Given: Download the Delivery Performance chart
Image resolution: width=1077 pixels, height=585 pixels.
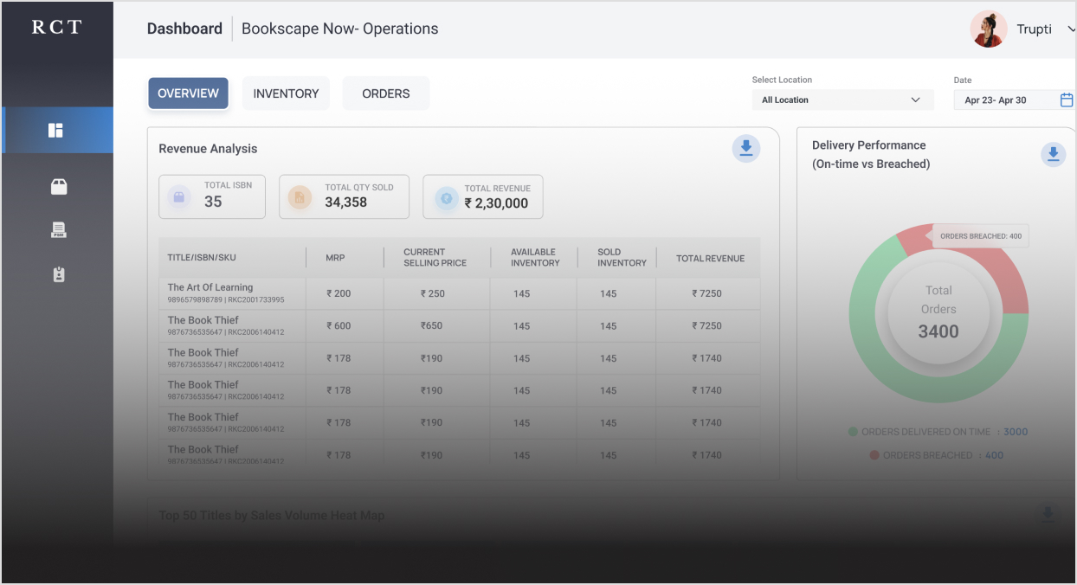Looking at the screenshot, I should click(x=1053, y=155).
